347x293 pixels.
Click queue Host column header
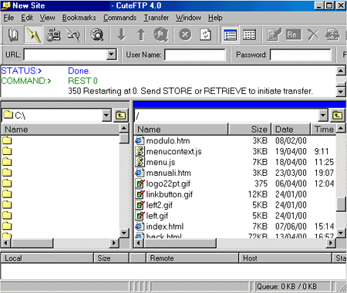285,258
